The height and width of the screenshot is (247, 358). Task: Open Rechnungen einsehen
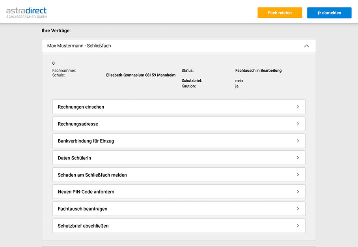179,107
